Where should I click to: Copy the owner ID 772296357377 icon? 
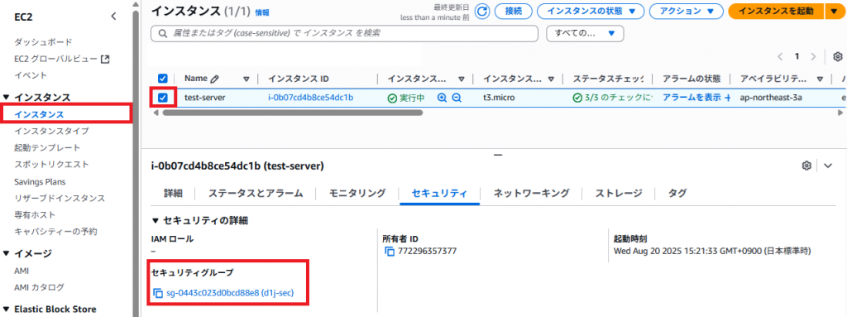coord(390,251)
